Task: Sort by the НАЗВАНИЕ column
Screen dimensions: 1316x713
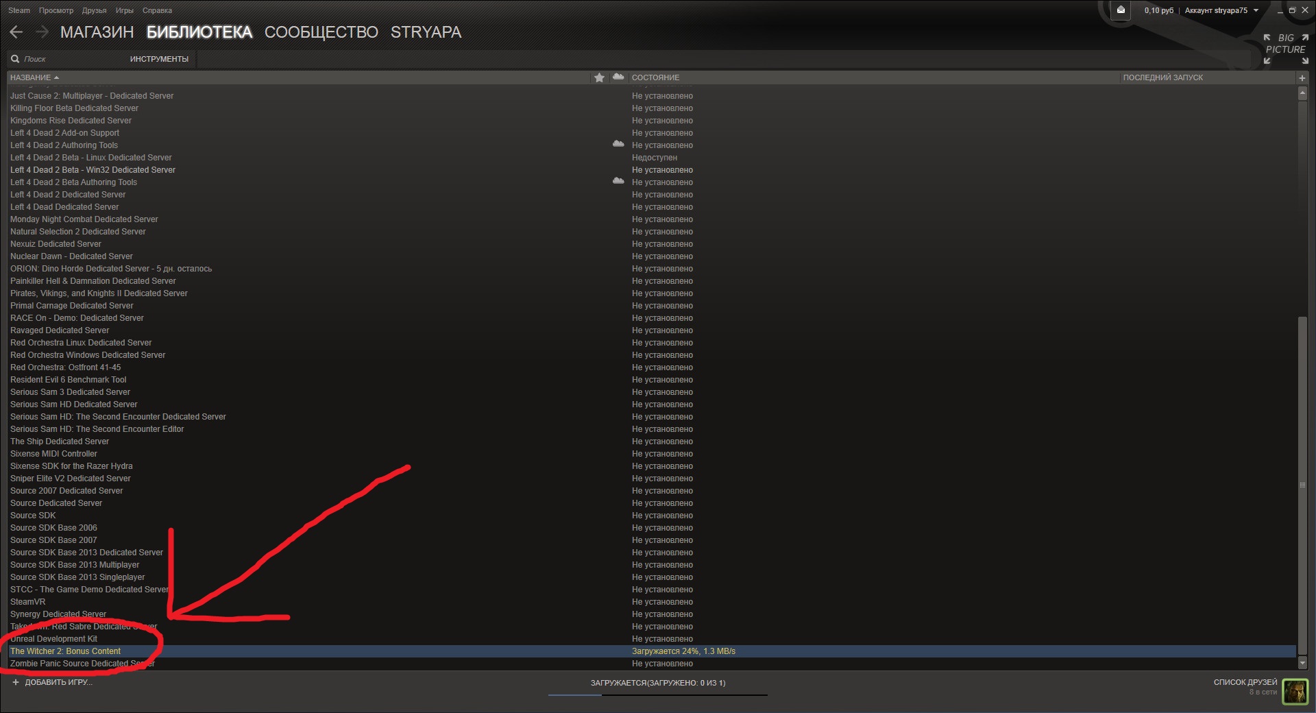Action: [x=34, y=77]
